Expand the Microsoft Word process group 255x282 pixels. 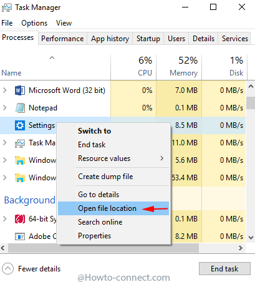click(4, 90)
